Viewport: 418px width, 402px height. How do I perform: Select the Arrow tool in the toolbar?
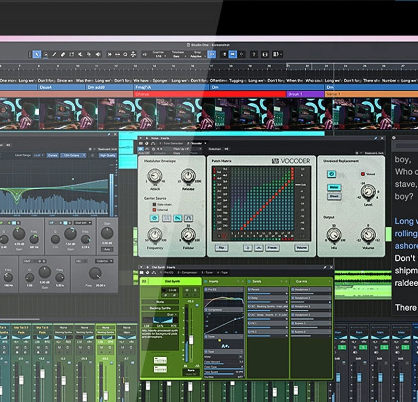pyautogui.click(x=37, y=54)
